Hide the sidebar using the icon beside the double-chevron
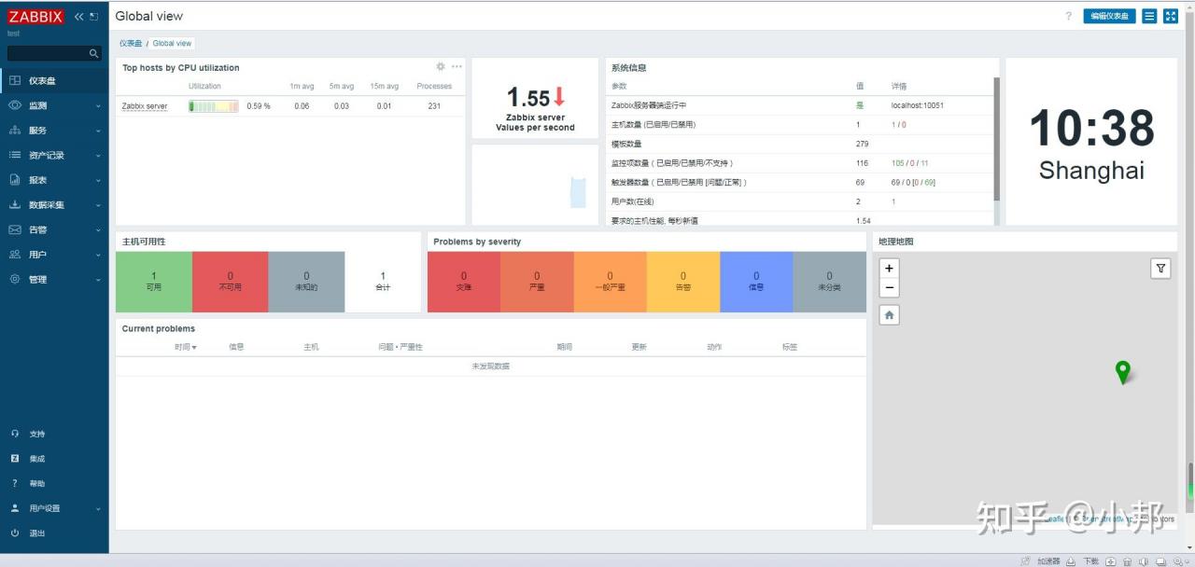Image resolution: width=1195 pixels, height=567 pixels. (93, 17)
